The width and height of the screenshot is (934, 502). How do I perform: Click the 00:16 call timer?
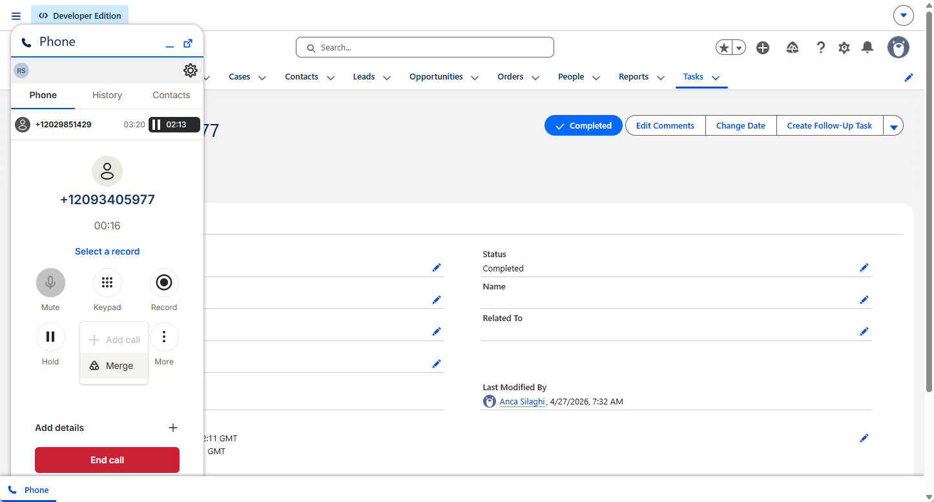click(x=107, y=225)
